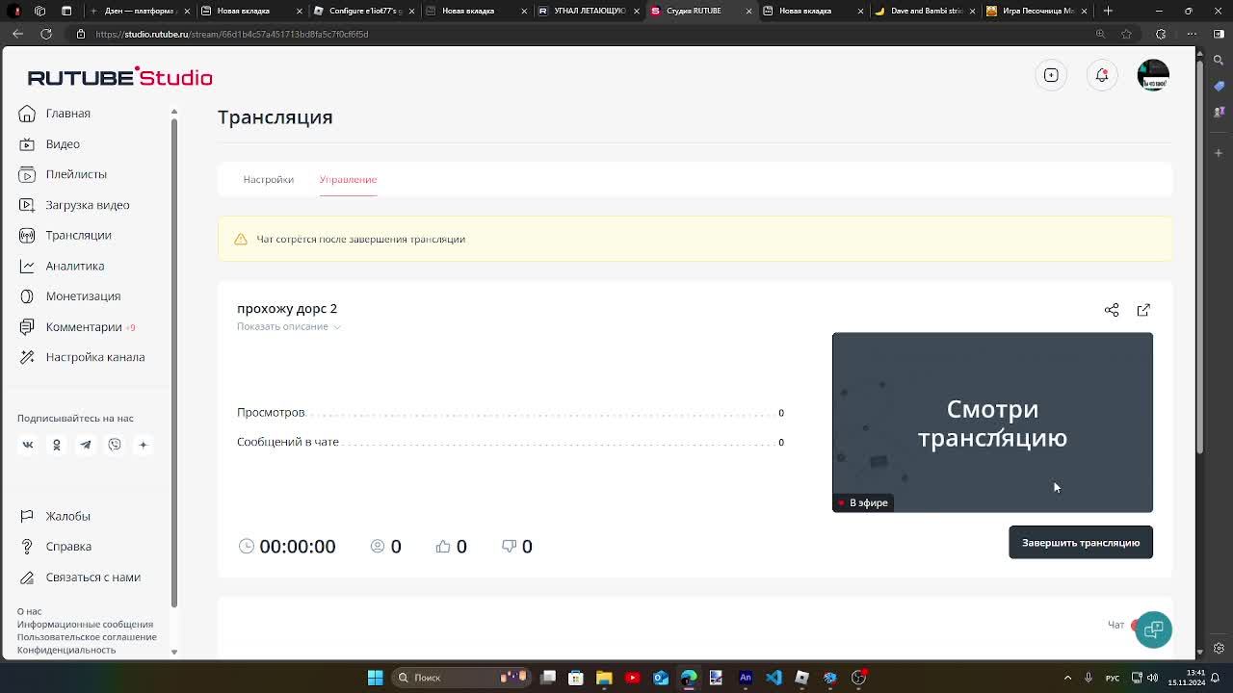
Task: Click the thumbs up likes icon
Action: click(443, 546)
